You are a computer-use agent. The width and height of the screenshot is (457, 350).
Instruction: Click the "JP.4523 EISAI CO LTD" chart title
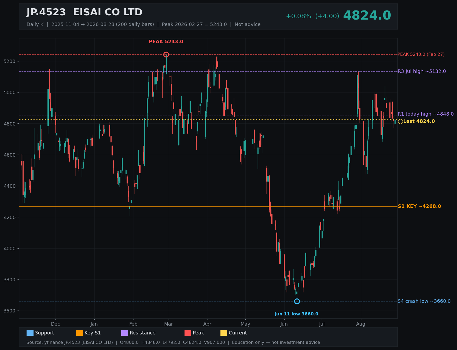pyautogui.click(x=84, y=12)
